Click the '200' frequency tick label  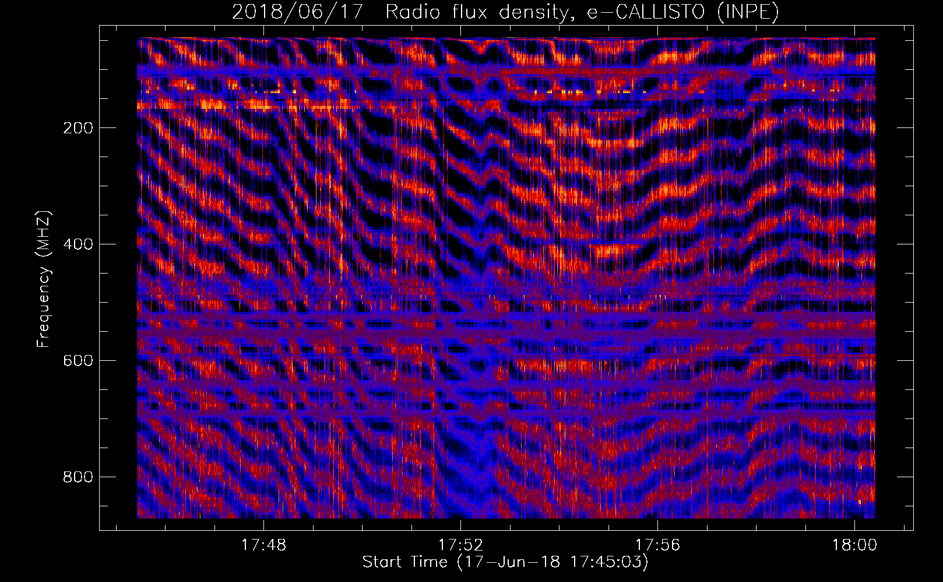78,128
